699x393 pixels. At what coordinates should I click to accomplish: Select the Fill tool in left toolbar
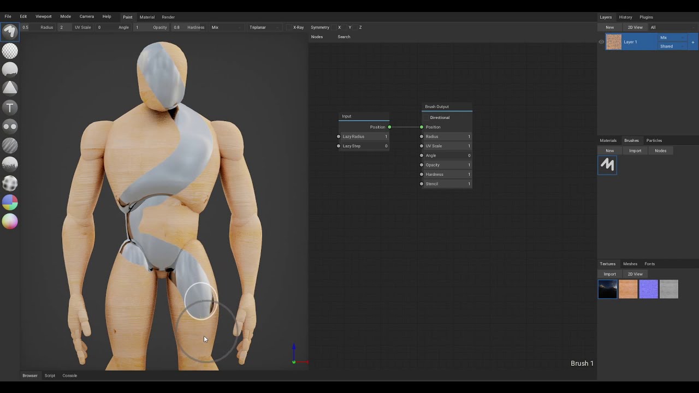tap(10, 70)
